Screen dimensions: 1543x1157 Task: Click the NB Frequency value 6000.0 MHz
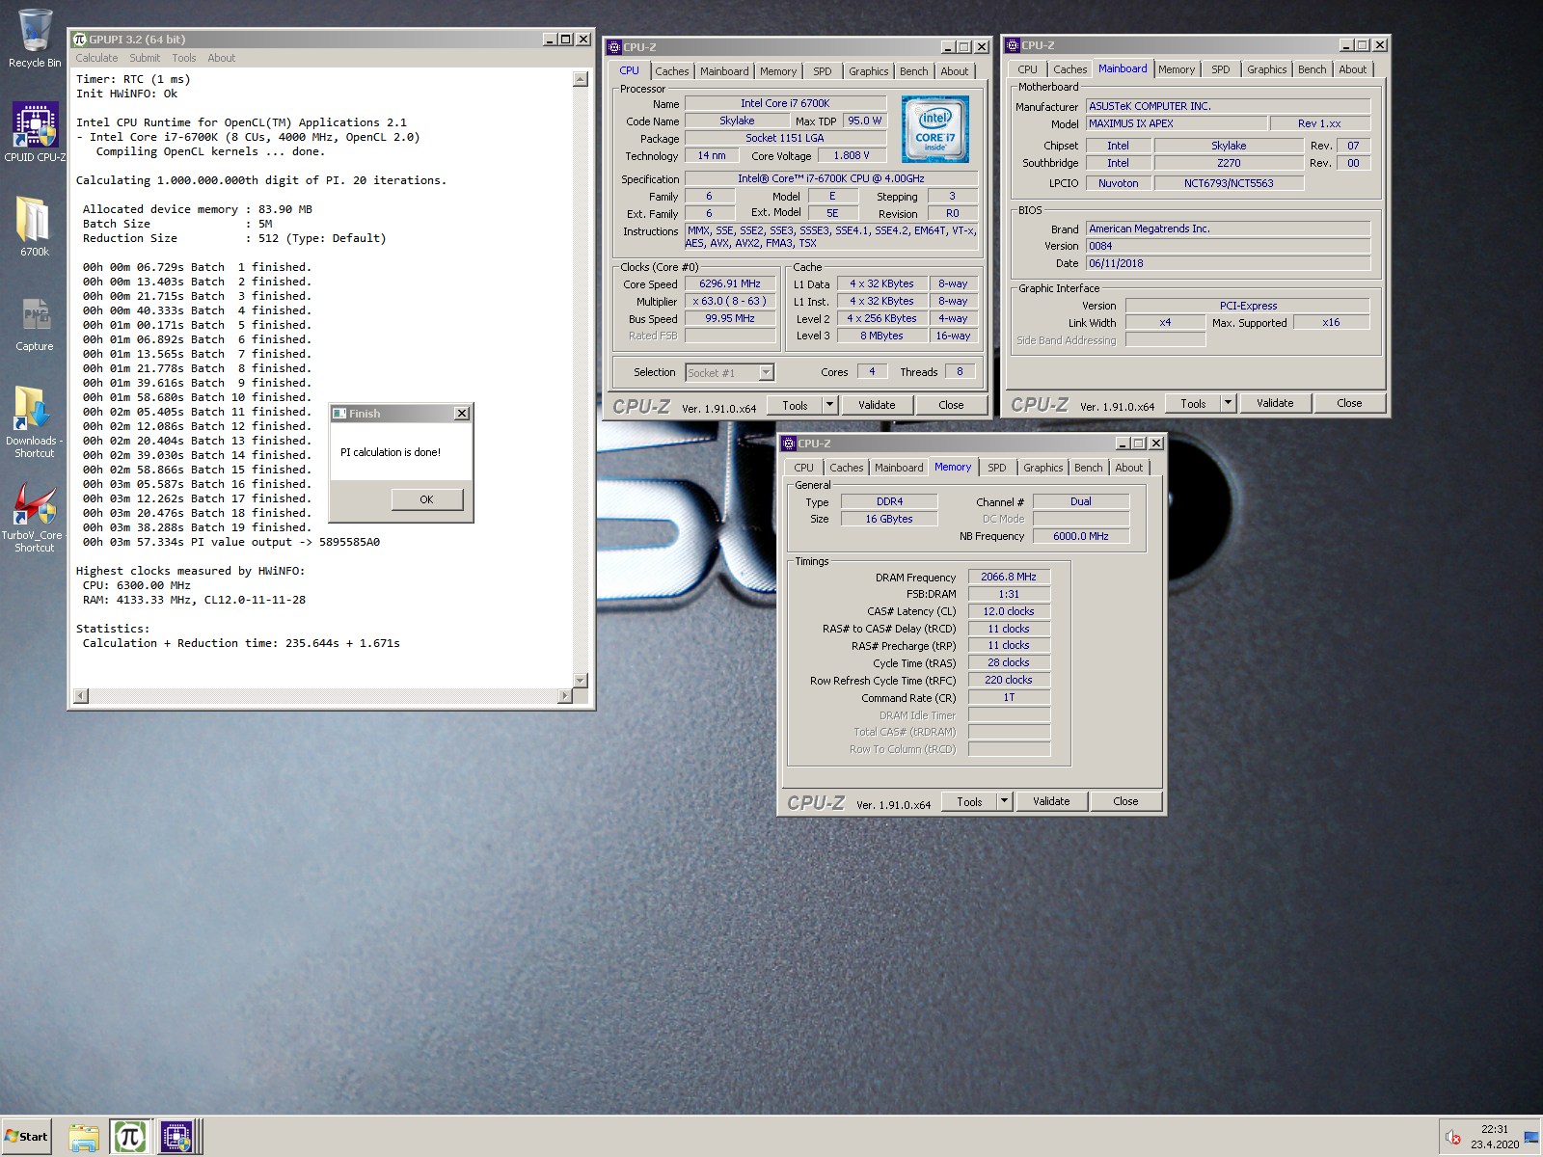coord(1081,536)
